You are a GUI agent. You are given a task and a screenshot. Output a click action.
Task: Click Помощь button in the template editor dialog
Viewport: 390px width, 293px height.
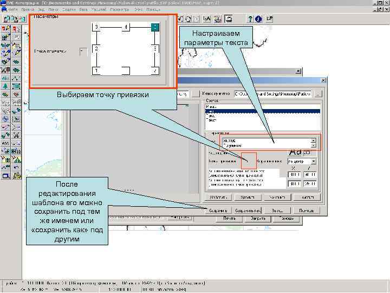(307, 211)
